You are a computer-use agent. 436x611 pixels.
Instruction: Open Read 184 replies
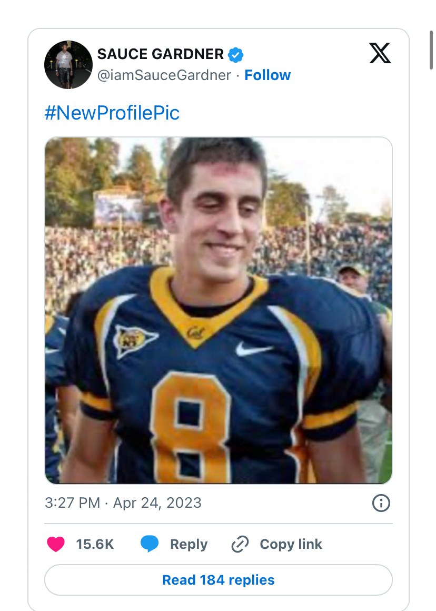click(219, 580)
